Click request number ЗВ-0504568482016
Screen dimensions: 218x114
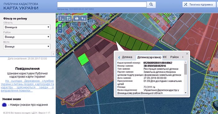pyautogui.click(x=154, y=66)
